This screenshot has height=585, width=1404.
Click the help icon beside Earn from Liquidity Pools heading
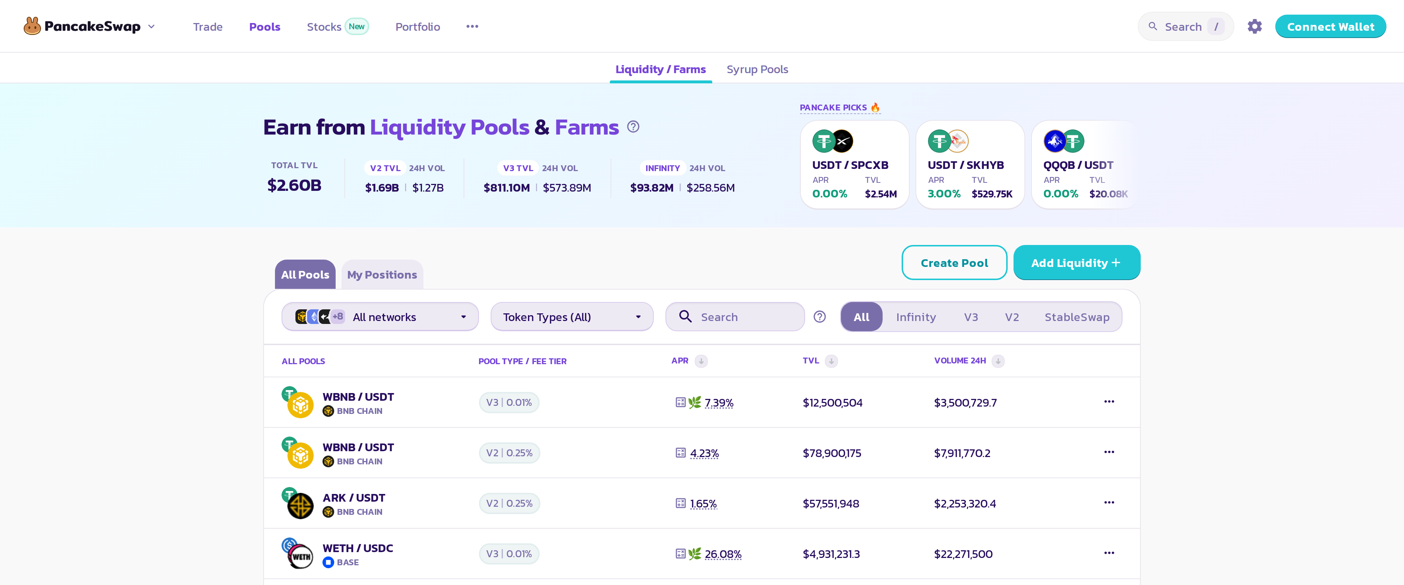click(633, 127)
